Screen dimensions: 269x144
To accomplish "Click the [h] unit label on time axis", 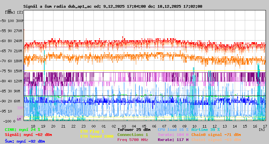I will point(262,129).
